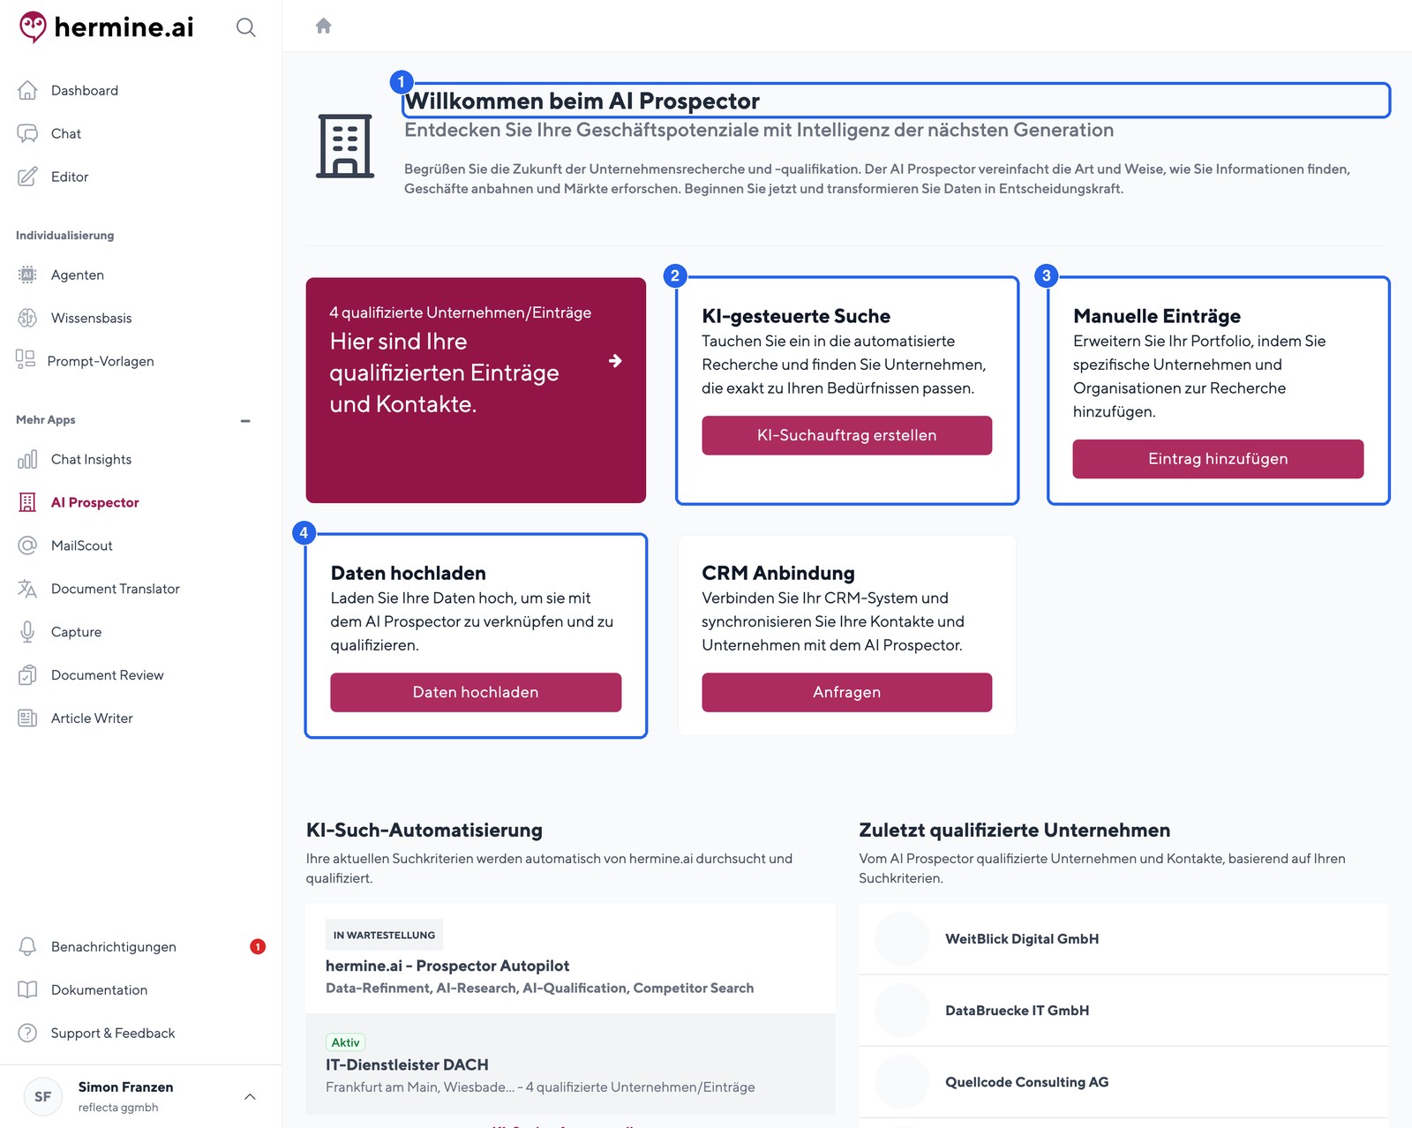Click the Article Writer newspaper icon
This screenshot has width=1412, height=1128.
pyautogui.click(x=27, y=718)
